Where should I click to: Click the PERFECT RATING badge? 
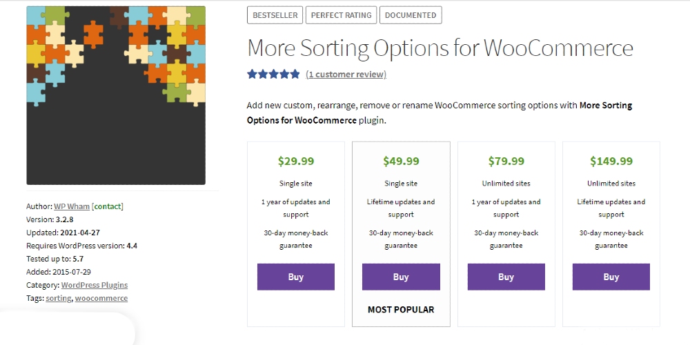tap(341, 15)
